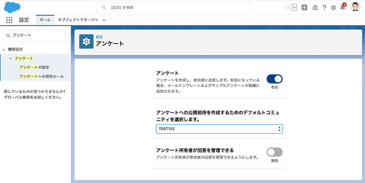Click the 設定 app name label
365x183 pixels.
point(24,20)
